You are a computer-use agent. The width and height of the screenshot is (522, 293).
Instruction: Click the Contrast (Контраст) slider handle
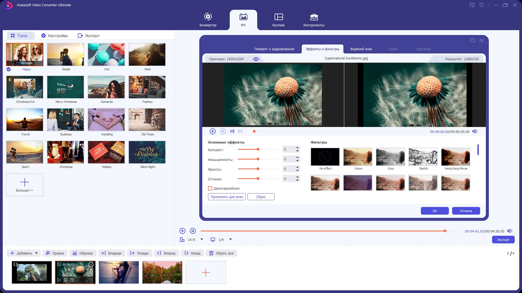pos(258,149)
